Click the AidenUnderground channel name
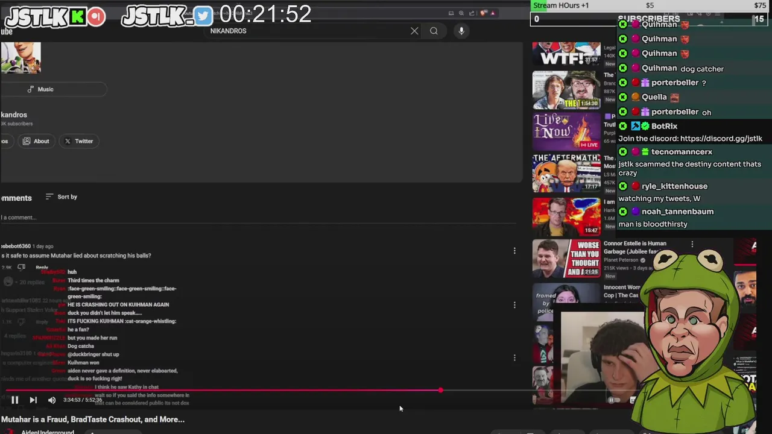Viewport: 772px width, 434px height. click(x=48, y=432)
